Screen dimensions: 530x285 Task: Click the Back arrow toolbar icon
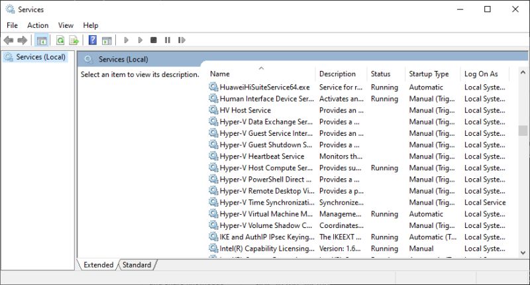click(9, 40)
